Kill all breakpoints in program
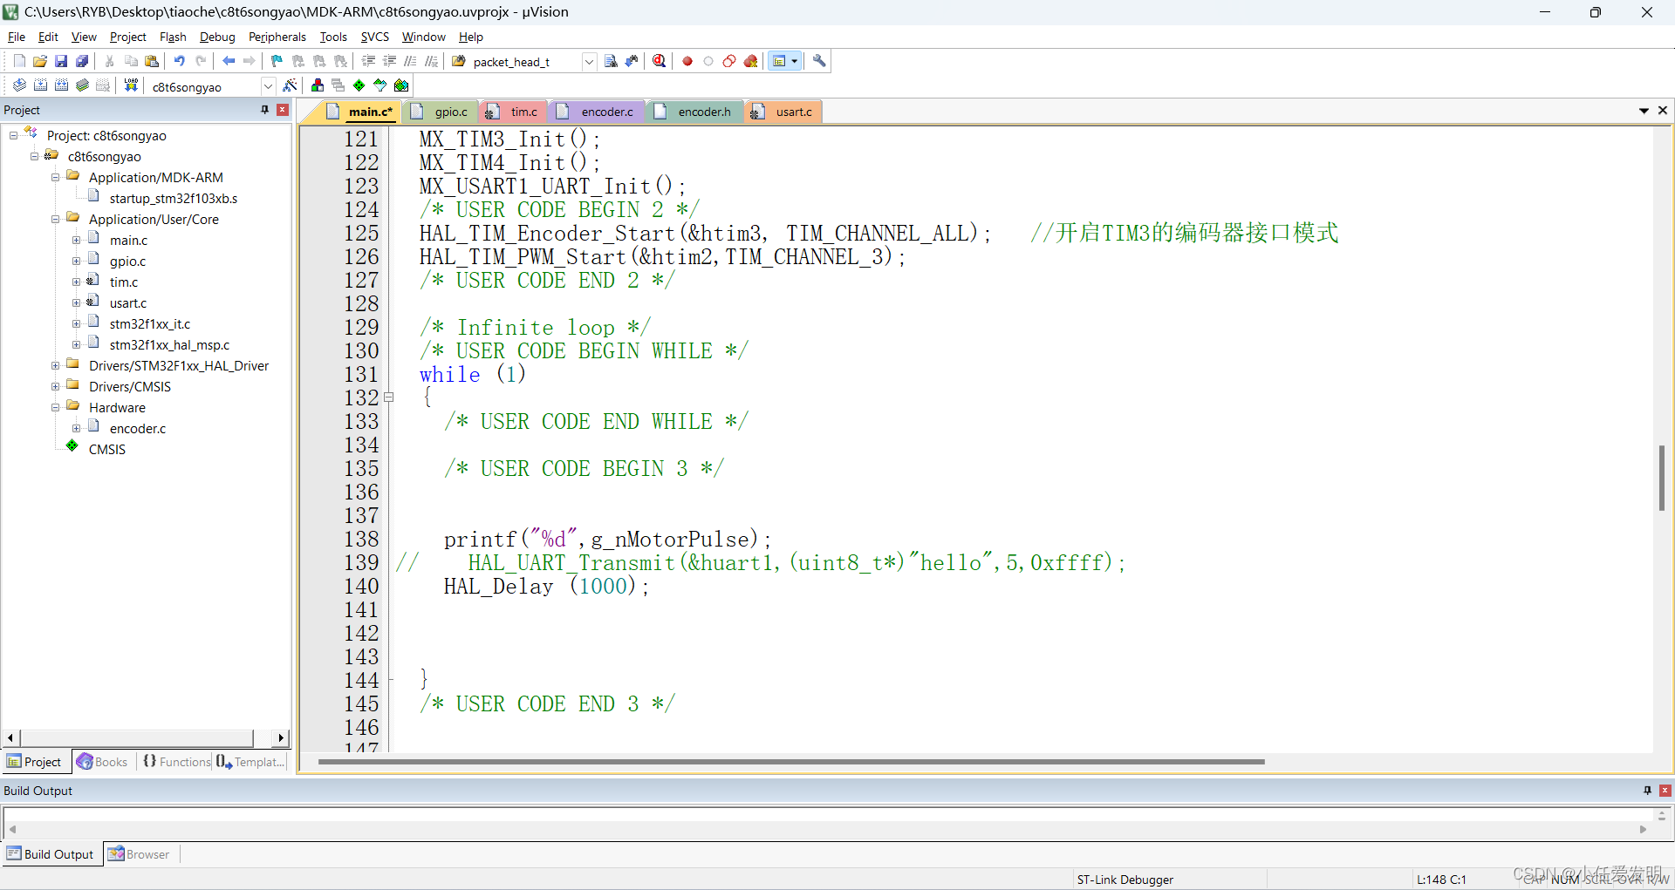Viewport: 1675px width, 890px height. (750, 61)
